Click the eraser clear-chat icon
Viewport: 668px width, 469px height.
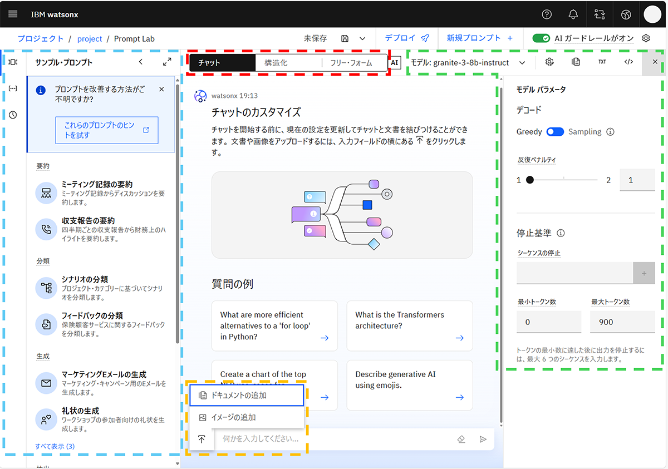point(461,439)
